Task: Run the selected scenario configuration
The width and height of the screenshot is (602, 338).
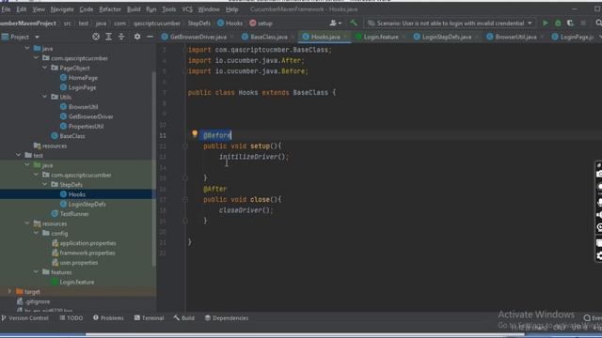Action: pyautogui.click(x=546, y=23)
